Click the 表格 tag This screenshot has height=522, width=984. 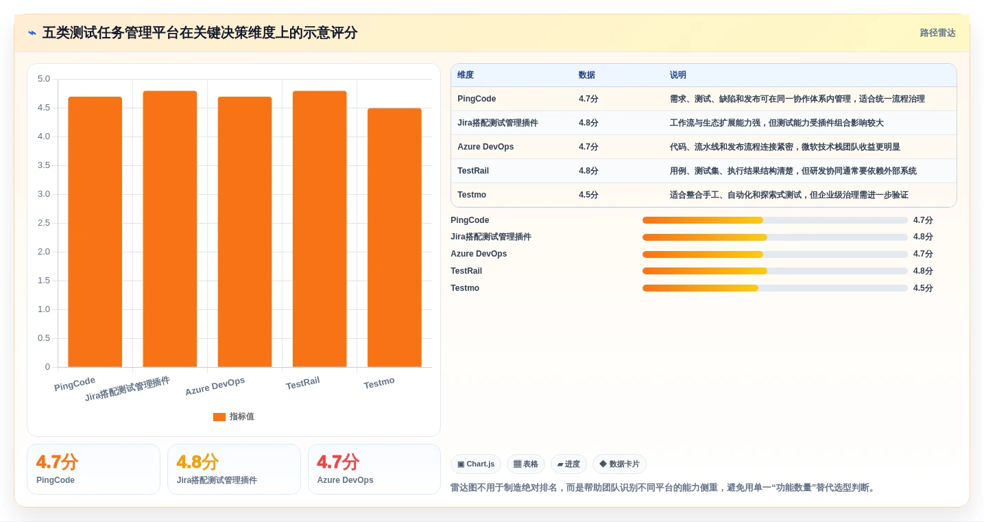(526, 464)
